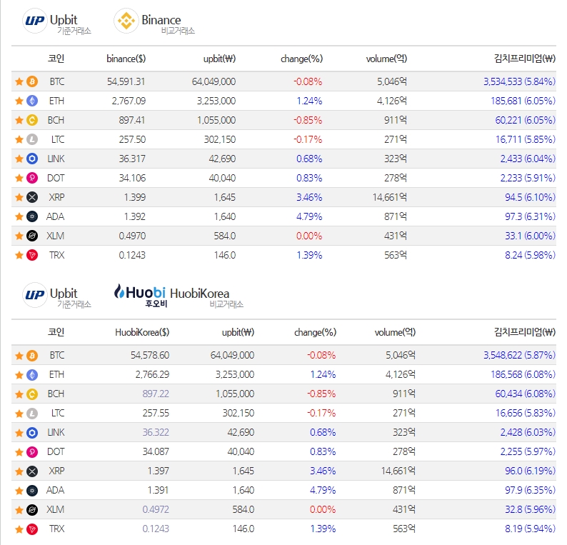The image size is (567, 545).
Task: Click the Polkadot coin icon in the Binance table
Action: pos(32,178)
